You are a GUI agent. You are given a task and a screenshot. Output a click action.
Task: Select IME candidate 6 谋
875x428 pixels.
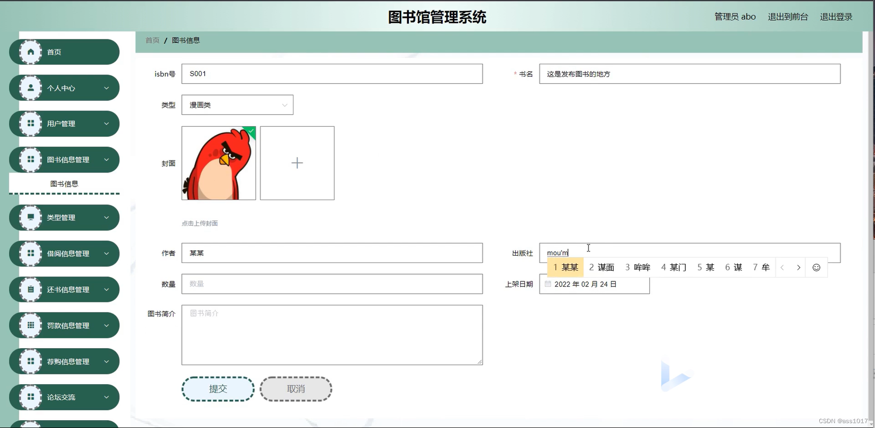734,267
